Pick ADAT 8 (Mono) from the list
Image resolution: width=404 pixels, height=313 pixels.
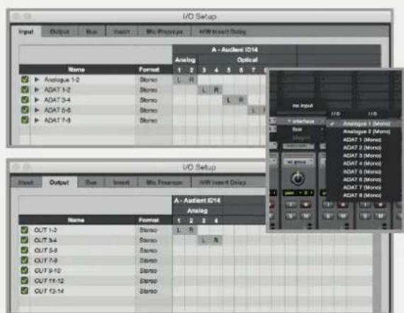(x=364, y=195)
